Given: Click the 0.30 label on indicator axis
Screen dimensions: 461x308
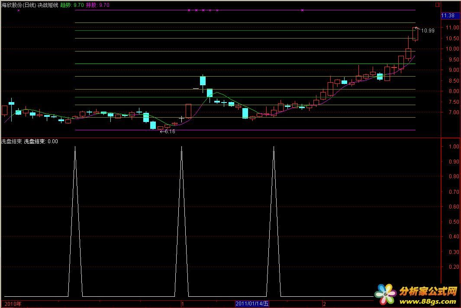Looking at the screenshot, I should (x=454, y=252).
